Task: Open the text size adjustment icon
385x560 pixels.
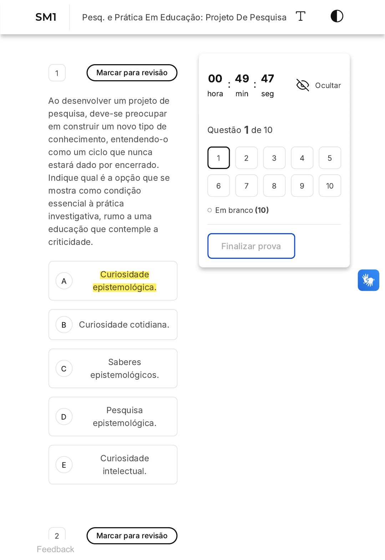Action: pyautogui.click(x=300, y=16)
